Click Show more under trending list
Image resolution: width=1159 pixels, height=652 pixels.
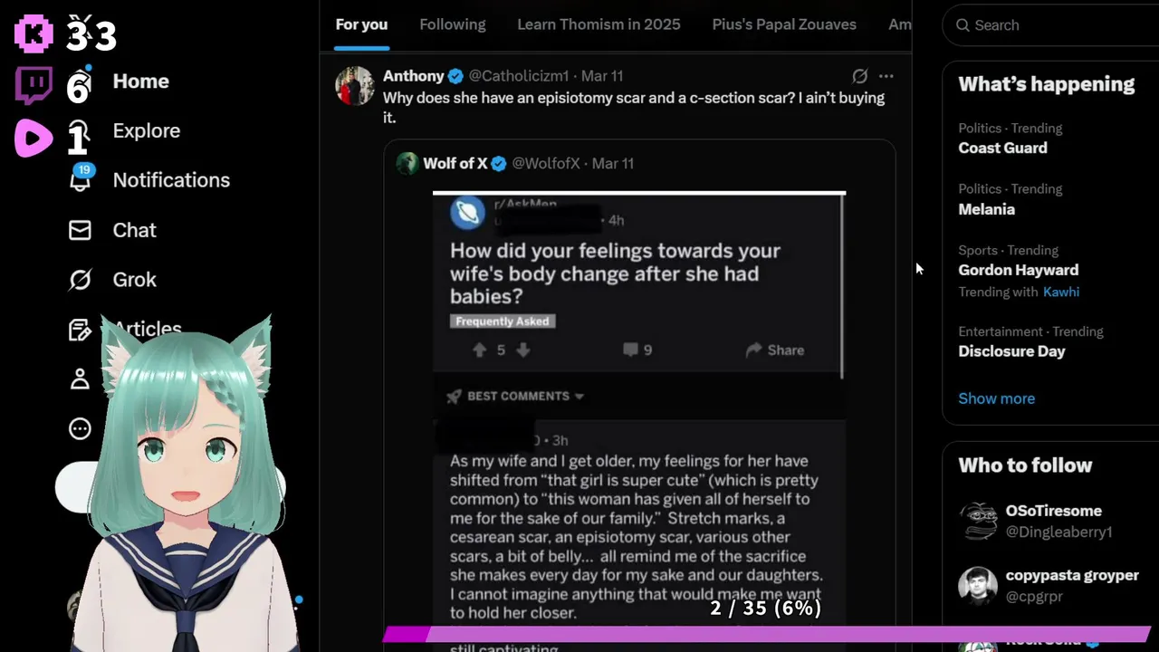tap(996, 398)
